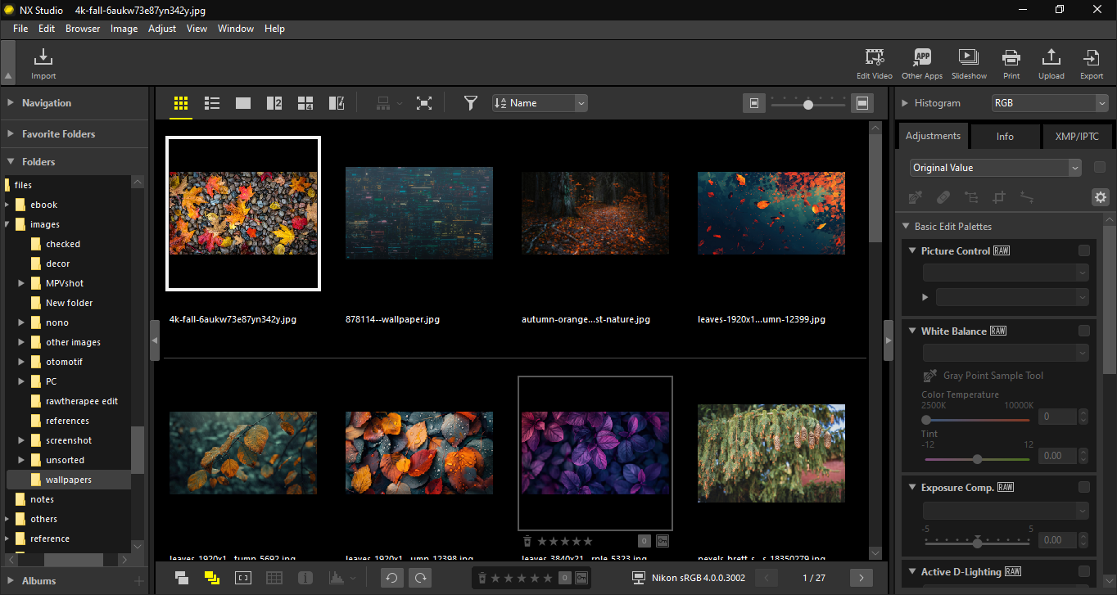
Task: Open the Original Value dropdown
Action: pos(996,167)
